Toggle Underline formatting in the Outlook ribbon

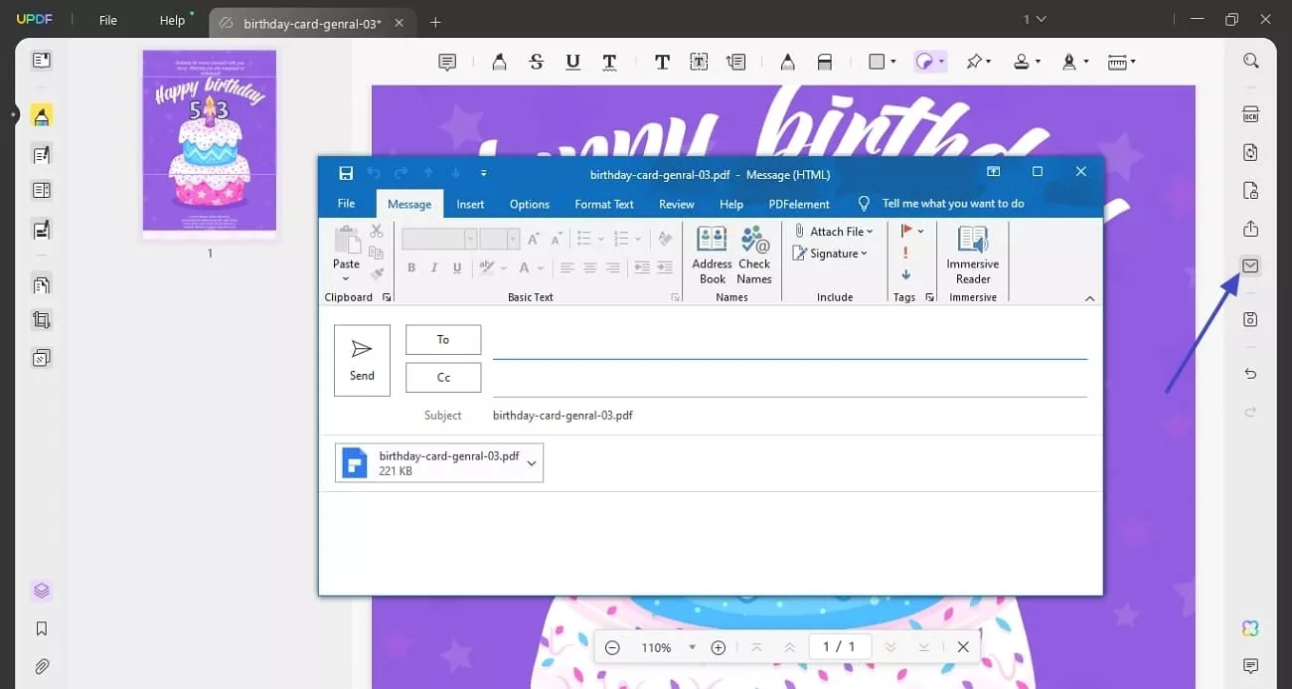click(x=457, y=267)
